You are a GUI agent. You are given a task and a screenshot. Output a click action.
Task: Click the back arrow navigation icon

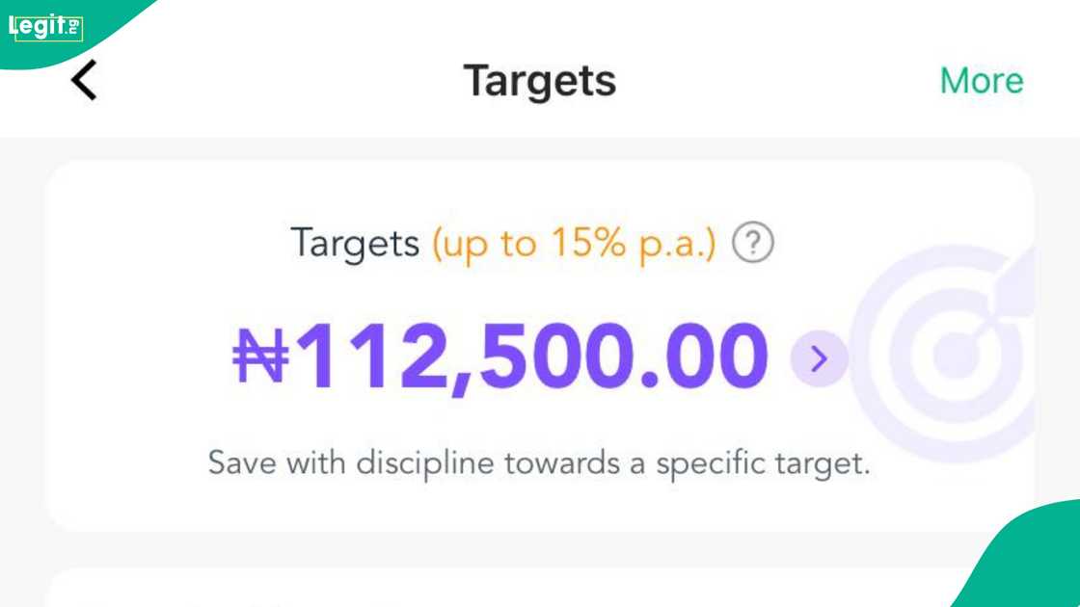(x=83, y=80)
